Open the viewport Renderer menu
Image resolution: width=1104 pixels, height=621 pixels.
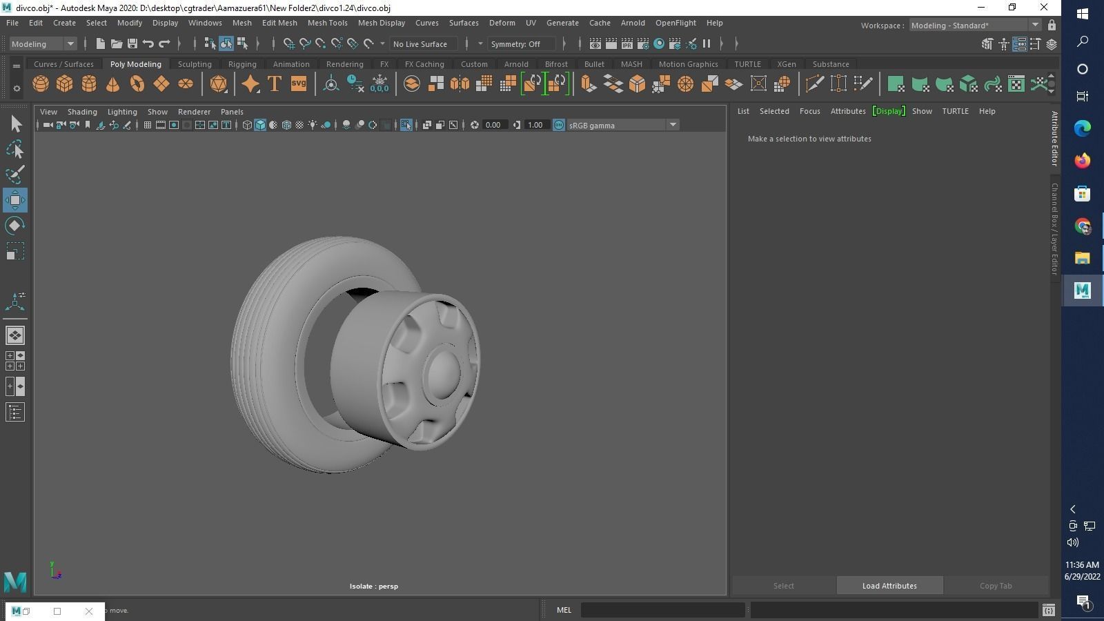coord(194,112)
